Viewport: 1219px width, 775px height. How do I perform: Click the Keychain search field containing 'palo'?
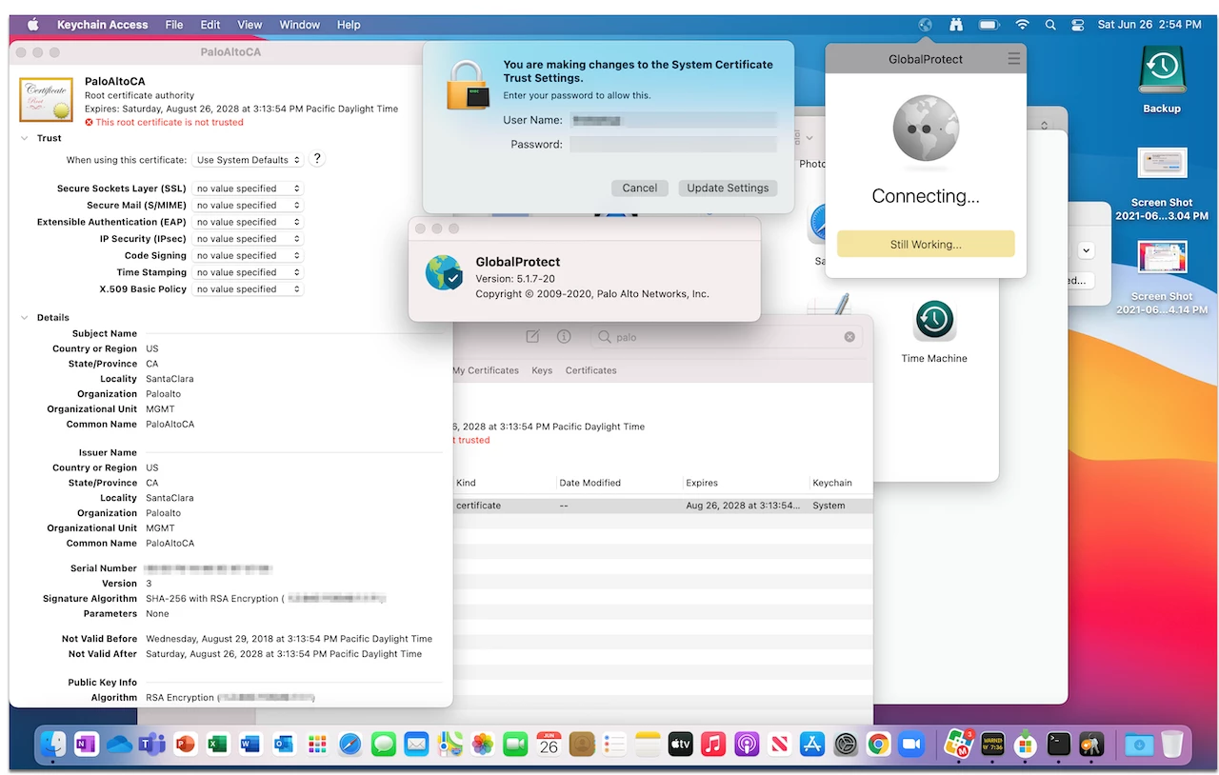[725, 337]
